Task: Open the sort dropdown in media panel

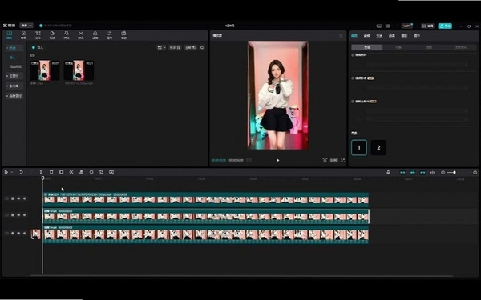Action: [x=175, y=47]
